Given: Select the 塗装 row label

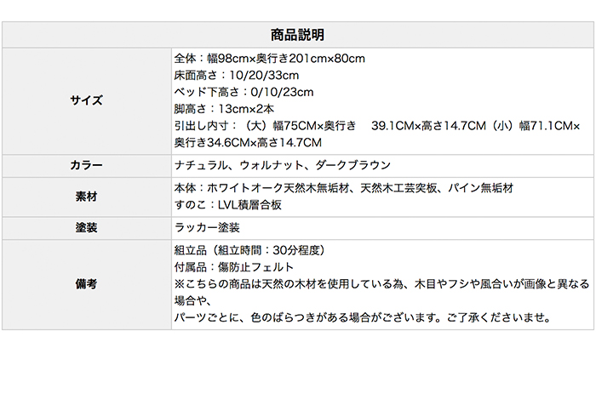Looking at the screenshot, I should [x=85, y=228].
